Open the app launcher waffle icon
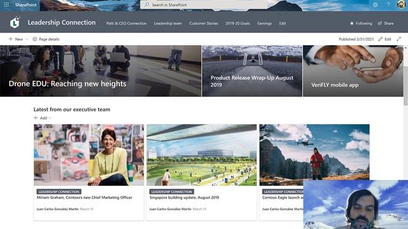This screenshot has width=408, height=229. pos(6,4)
